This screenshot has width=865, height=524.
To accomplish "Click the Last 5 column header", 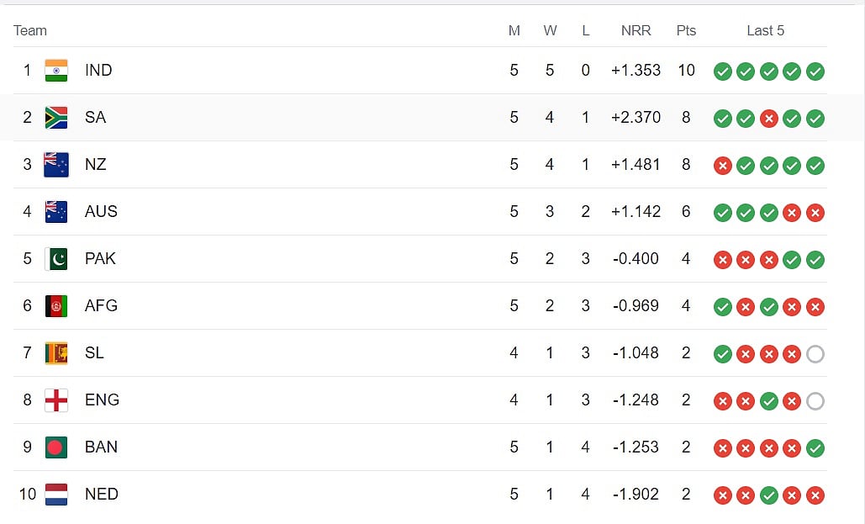I will pos(765,30).
